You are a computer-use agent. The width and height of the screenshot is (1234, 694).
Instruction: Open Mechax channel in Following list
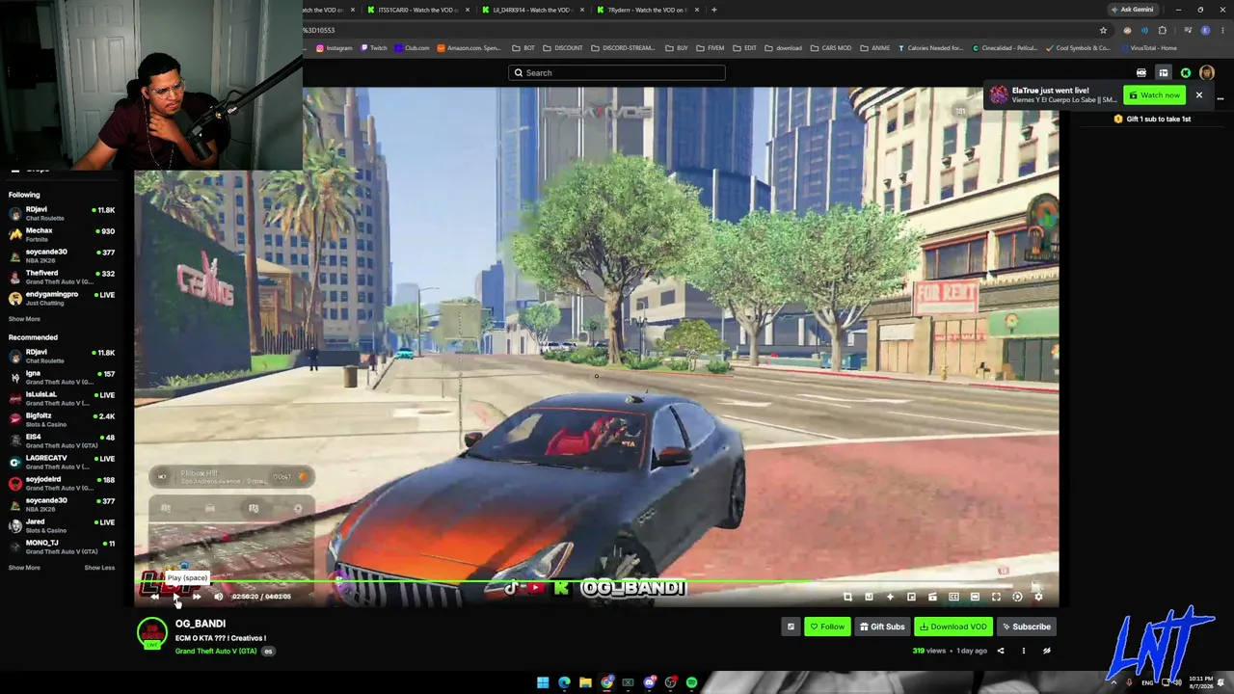[x=62, y=234]
